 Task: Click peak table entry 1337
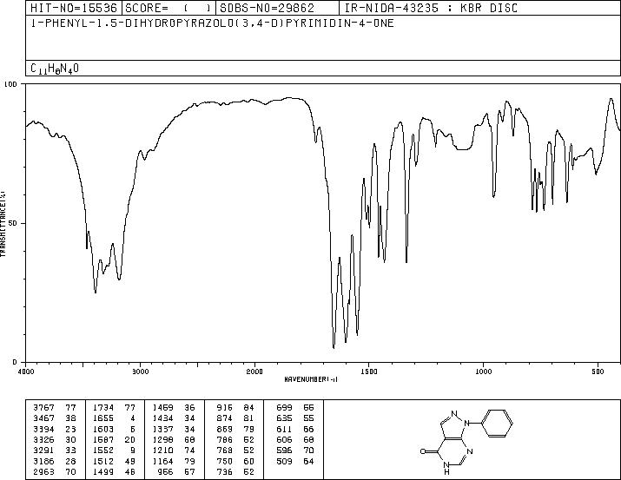pyautogui.click(x=162, y=429)
